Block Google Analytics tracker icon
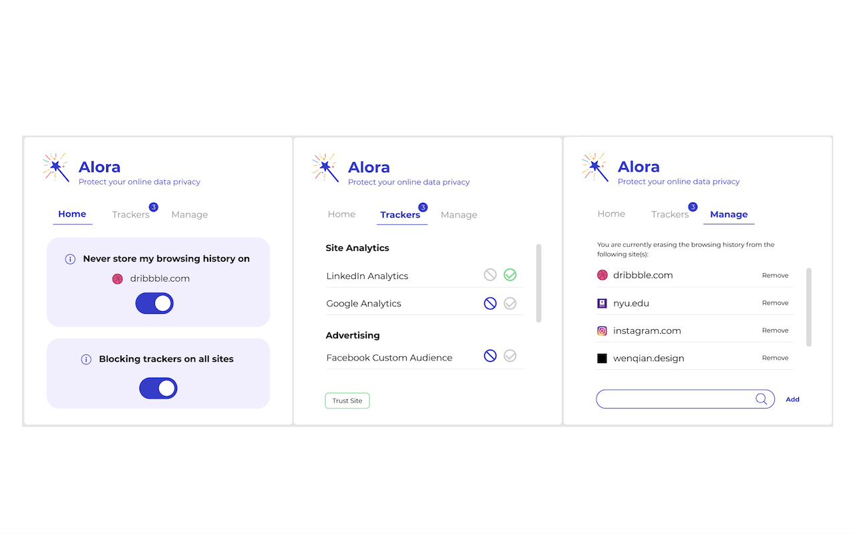Image resolution: width=855 pixels, height=534 pixels. point(490,303)
